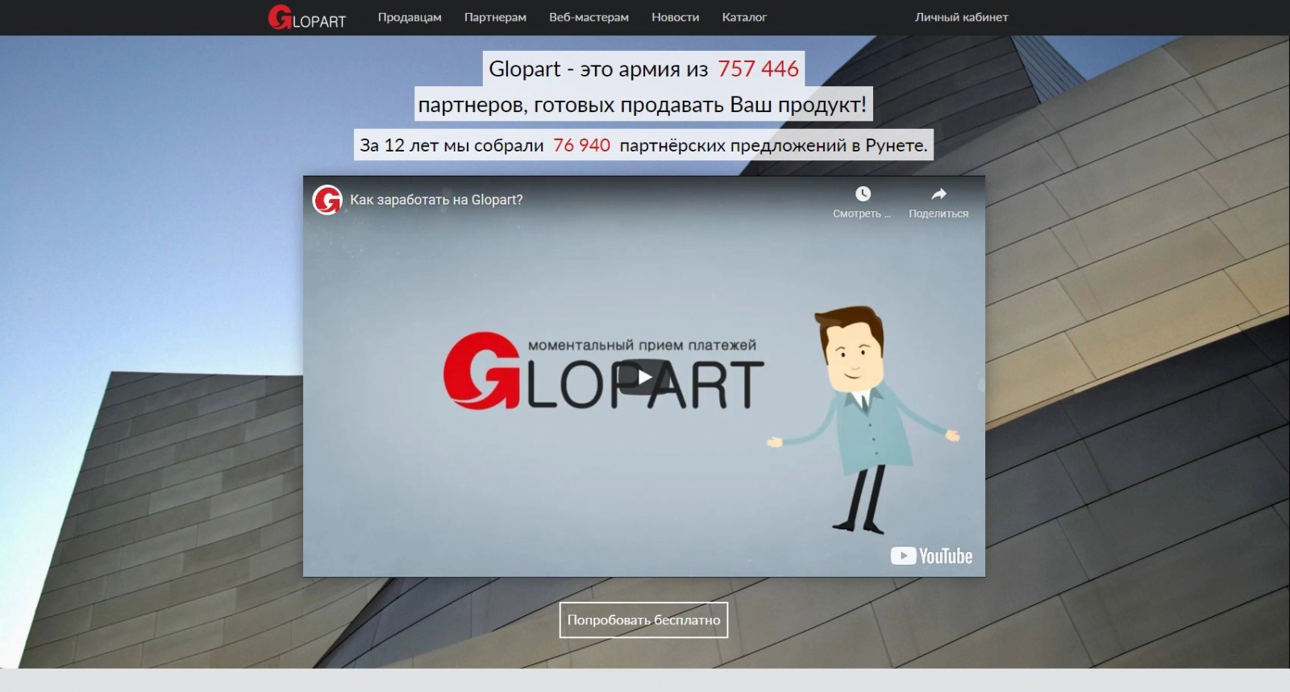Open the Продавцам menu item
The height and width of the screenshot is (692, 1290).
click(x=410, y=17)
